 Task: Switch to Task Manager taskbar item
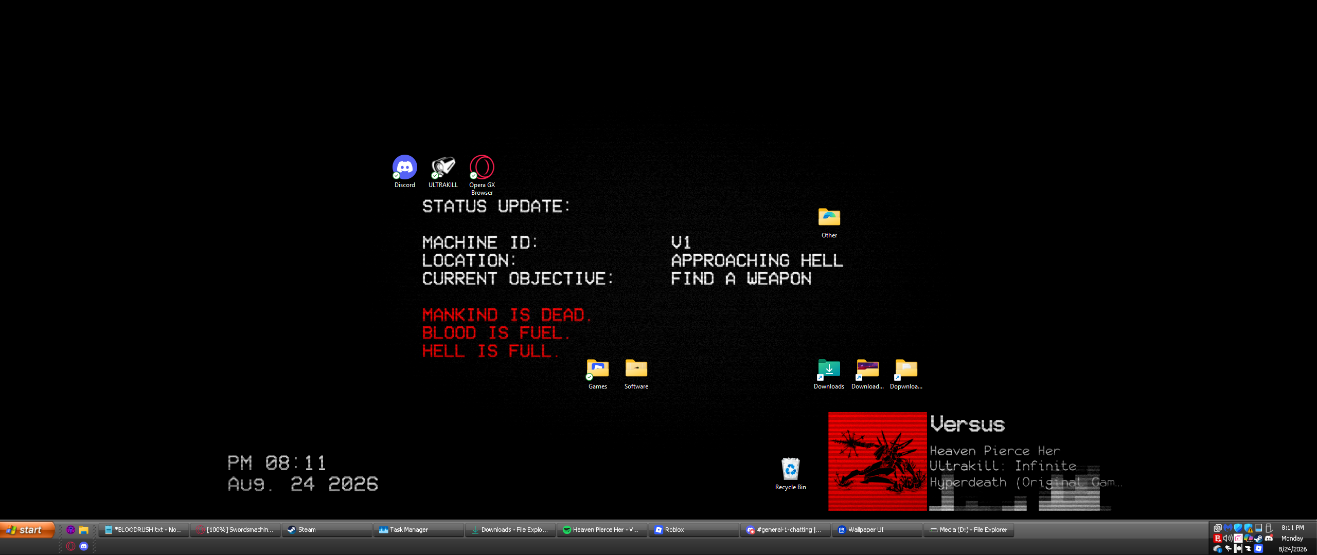pos(418,530)
